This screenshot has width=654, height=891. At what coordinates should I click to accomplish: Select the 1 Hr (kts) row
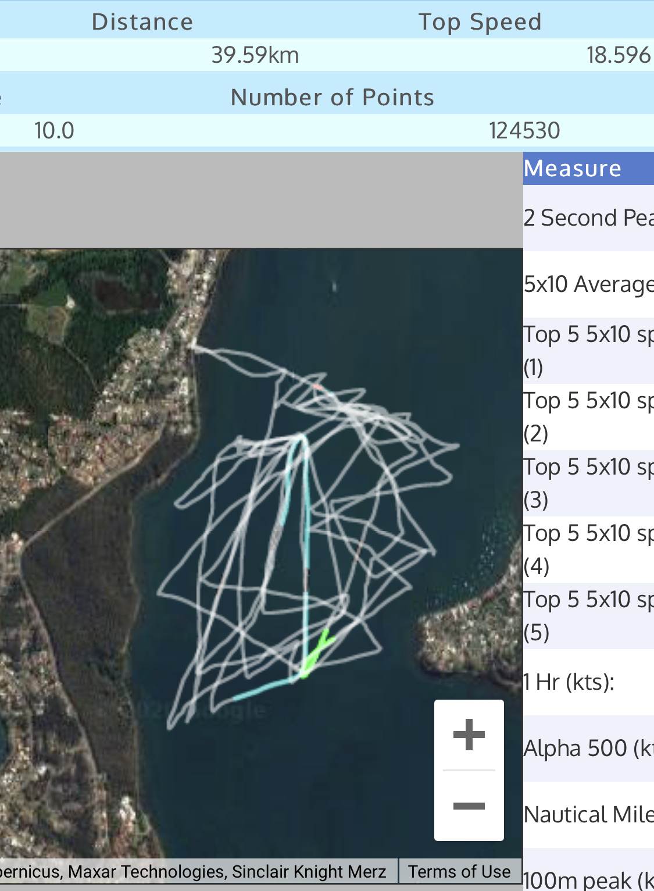pos(588,682)
